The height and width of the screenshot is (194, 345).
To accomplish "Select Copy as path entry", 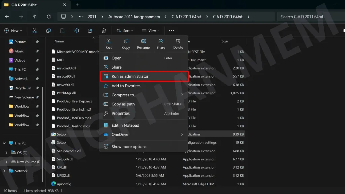I will [123, 104].
